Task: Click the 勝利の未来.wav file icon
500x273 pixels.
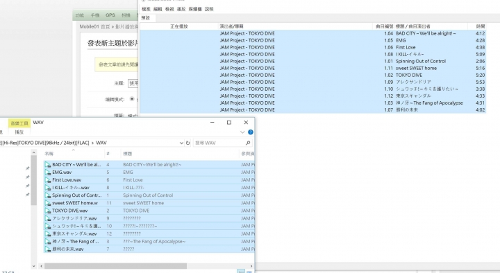Action: [48, 249]
